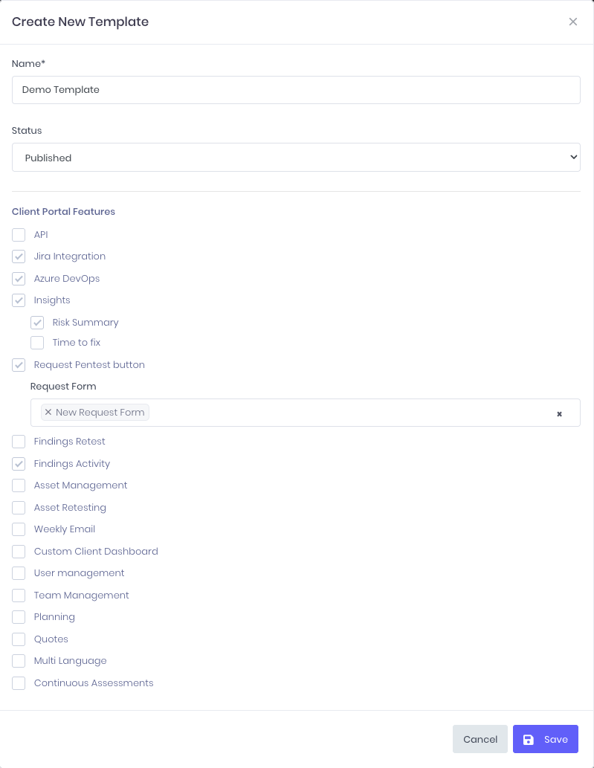Disable Jira Integration

[x=19, y=256]
